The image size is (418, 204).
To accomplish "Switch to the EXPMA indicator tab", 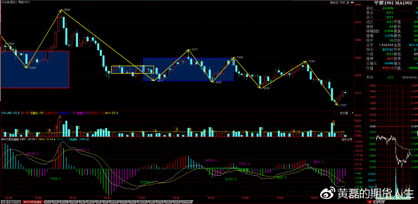I will click(x=187, y=202).
